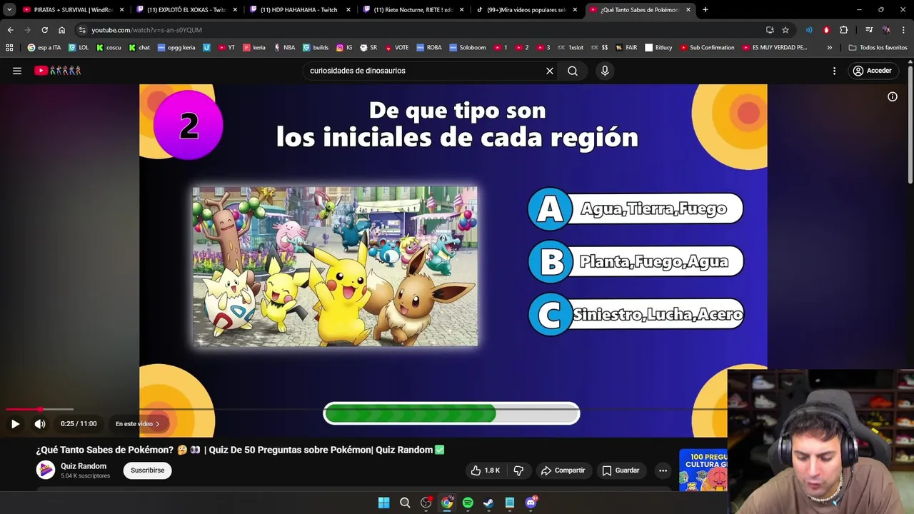Screen dimensions: 914x514
Task: Go back in browser history
Action: tap(10, 30)
